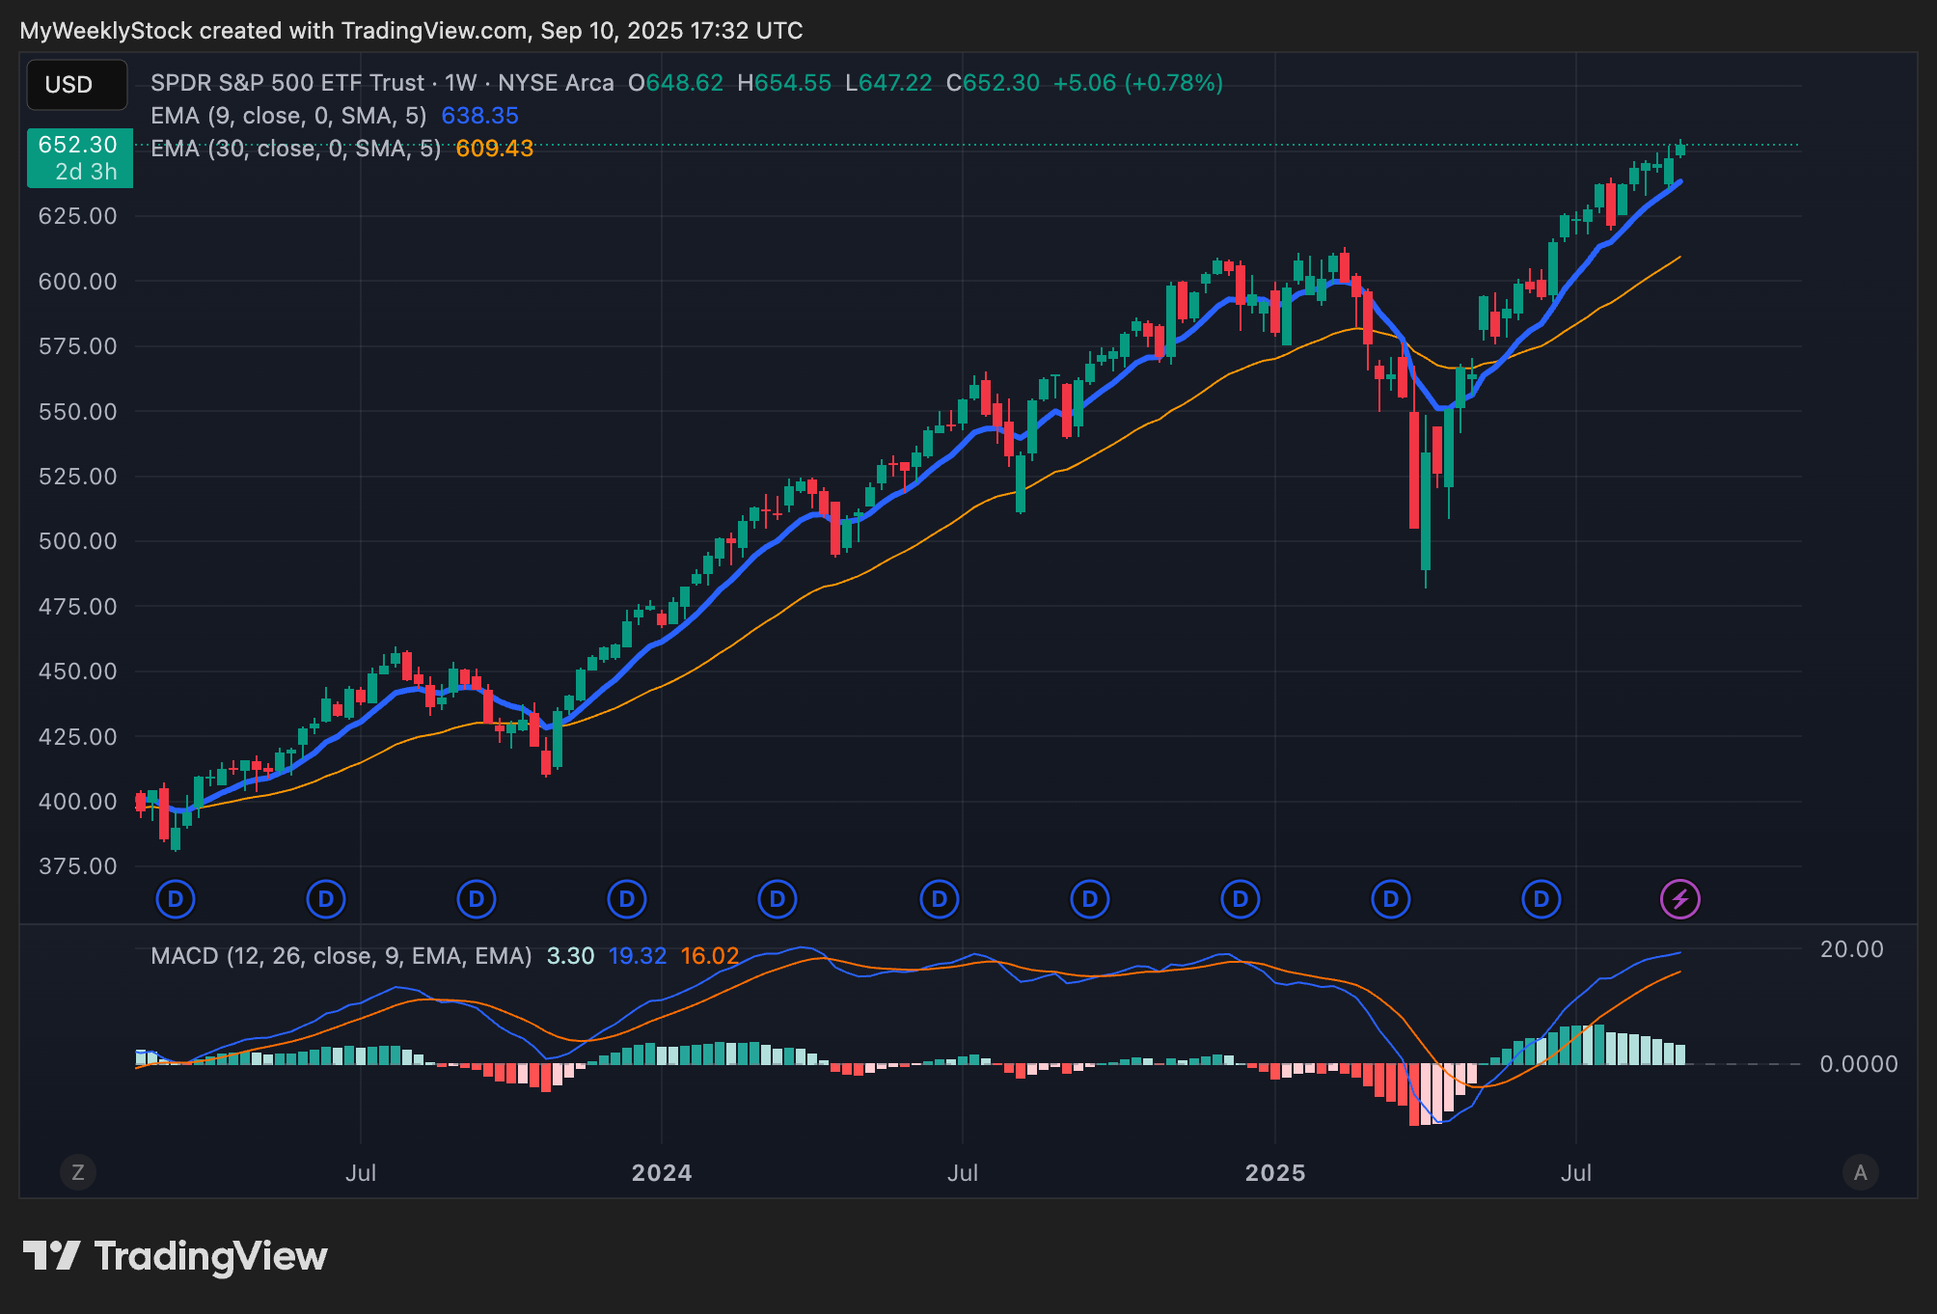
Task: Click the 0.0000 MACD zero-line label
Action: pos(1858,1063)
